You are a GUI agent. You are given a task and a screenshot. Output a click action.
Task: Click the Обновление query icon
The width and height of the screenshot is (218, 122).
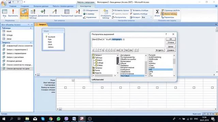point(54,13)
